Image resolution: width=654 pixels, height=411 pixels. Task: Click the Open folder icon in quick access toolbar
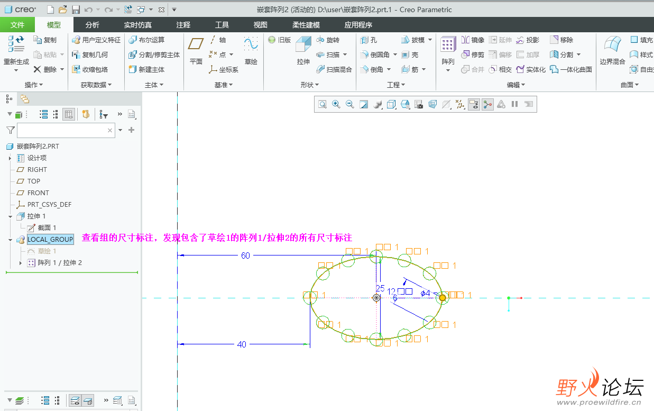click(63, 10)
